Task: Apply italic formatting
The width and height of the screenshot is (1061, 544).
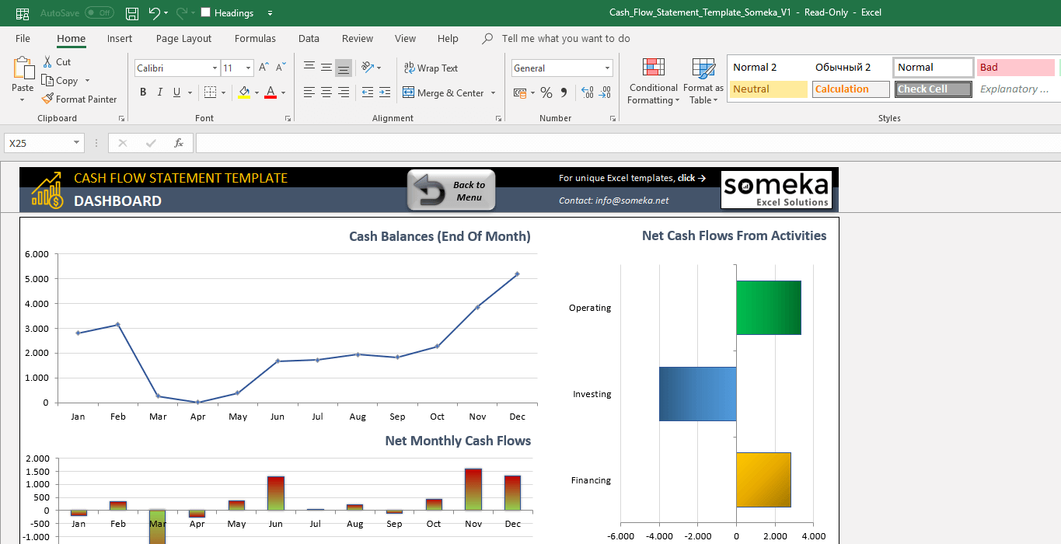Action: pyautogui.click(x=160, y=92)
